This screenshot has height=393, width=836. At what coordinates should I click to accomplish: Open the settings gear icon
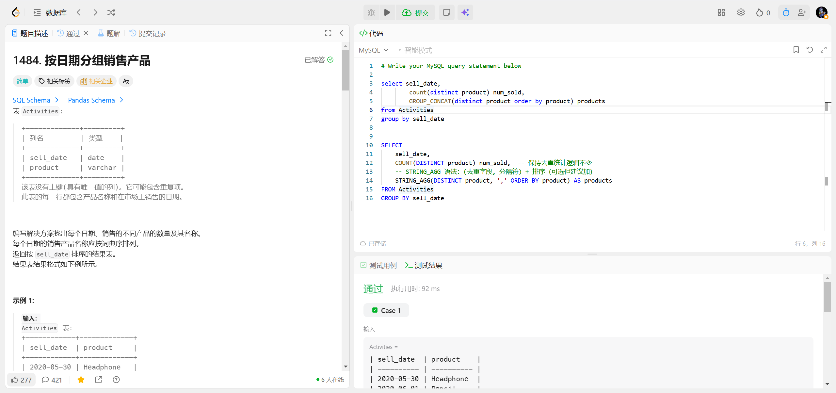(741, 12)
